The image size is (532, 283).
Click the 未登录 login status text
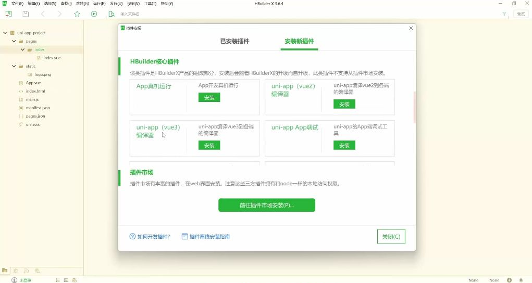[x=26, y=280]
